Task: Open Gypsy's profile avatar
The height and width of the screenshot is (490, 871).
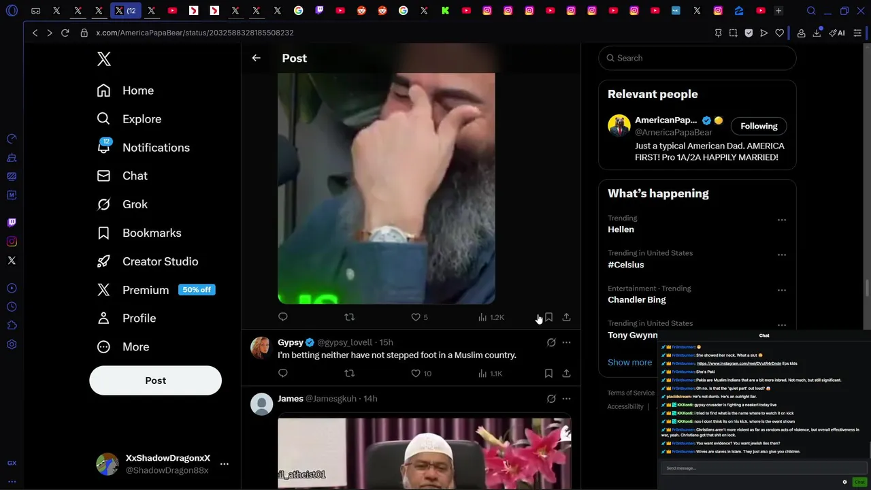Action: [x=261, y=348]
